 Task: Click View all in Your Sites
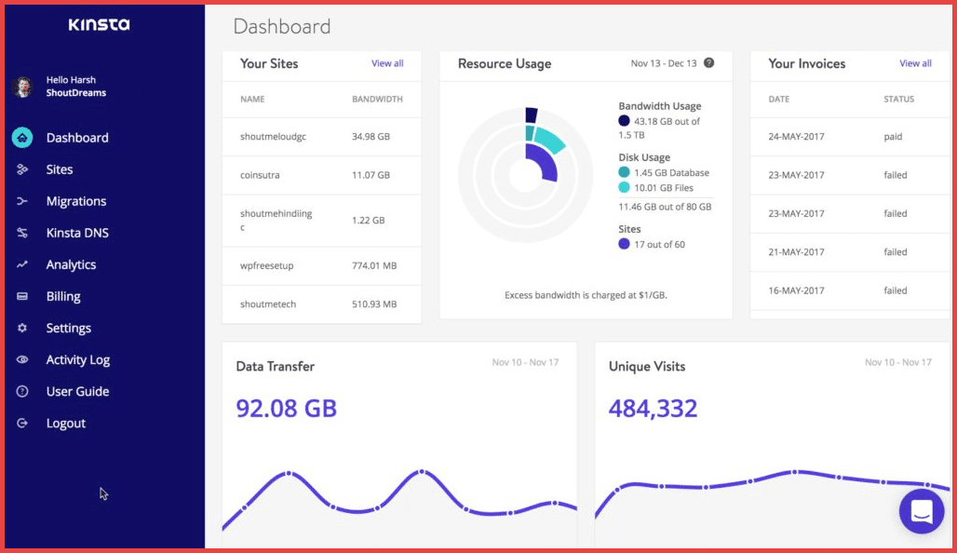click(387, 63)
